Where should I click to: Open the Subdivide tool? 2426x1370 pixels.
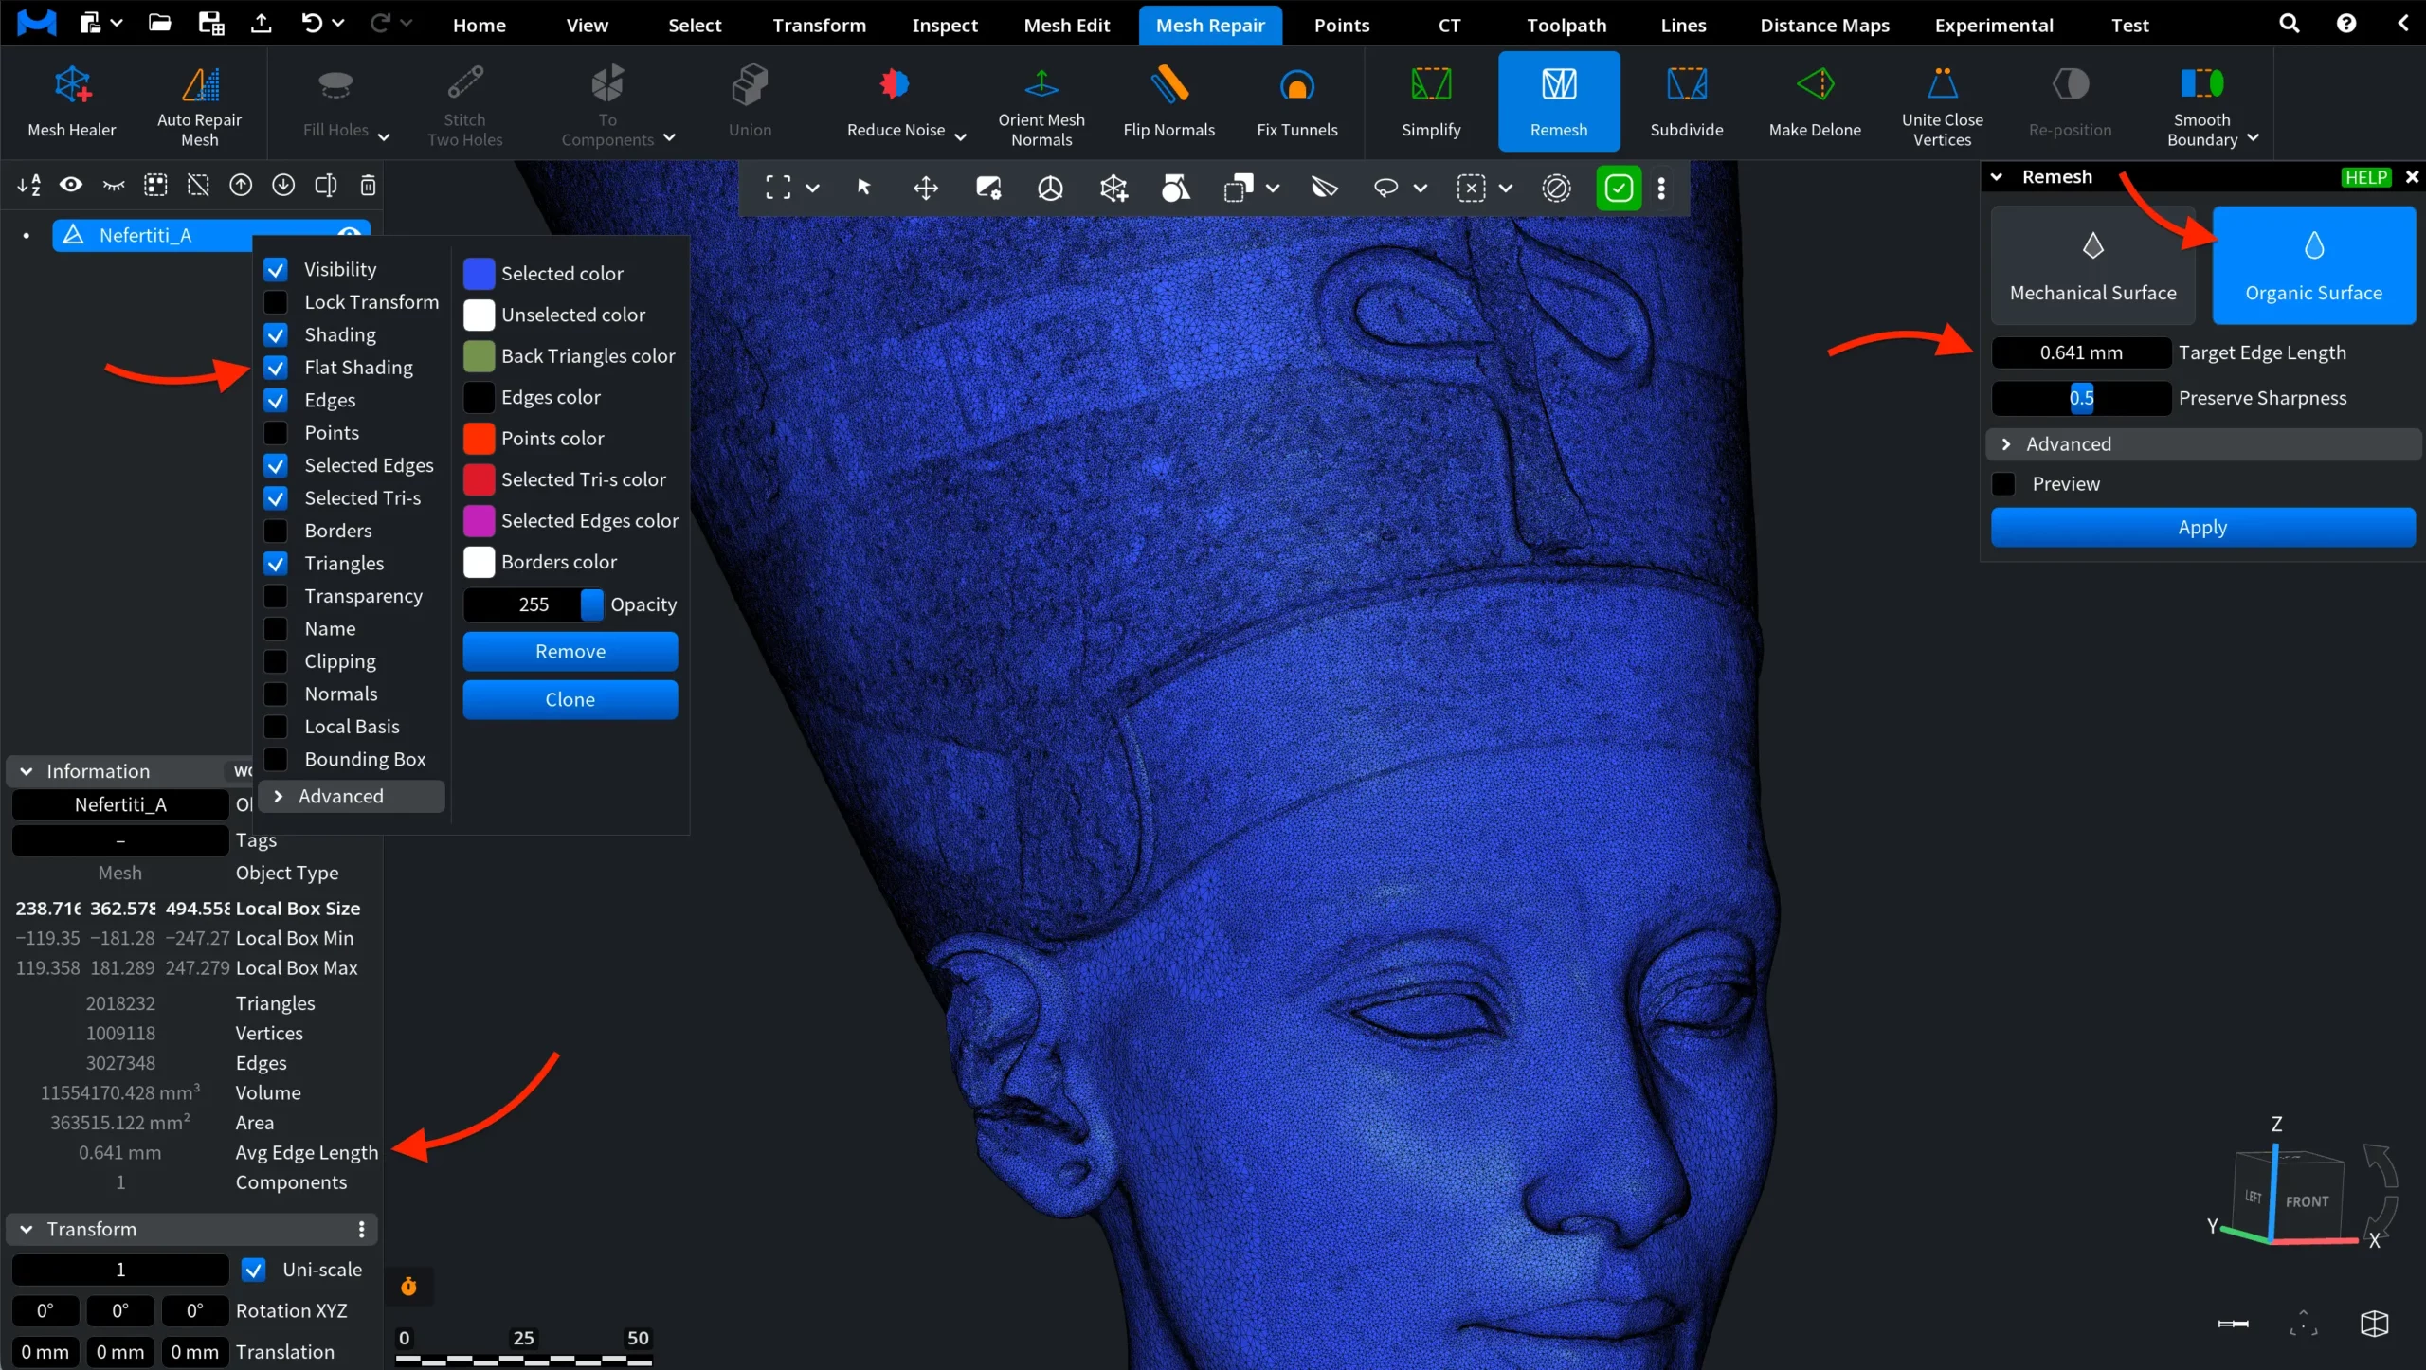pos(1687,102)
